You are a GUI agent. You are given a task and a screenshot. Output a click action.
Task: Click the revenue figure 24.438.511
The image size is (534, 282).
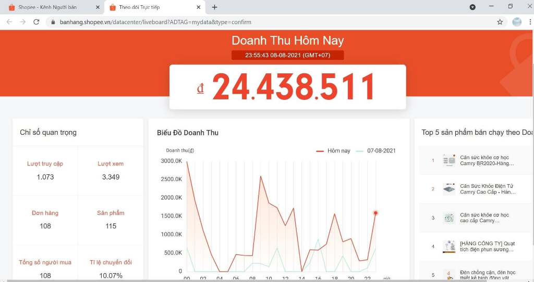(294, 87)
